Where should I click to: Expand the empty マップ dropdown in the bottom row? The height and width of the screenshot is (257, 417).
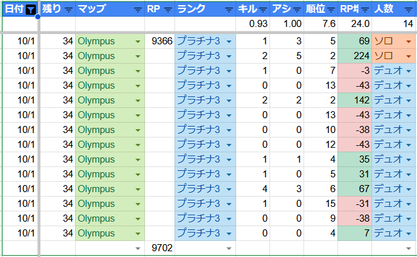tap(137, 247)
